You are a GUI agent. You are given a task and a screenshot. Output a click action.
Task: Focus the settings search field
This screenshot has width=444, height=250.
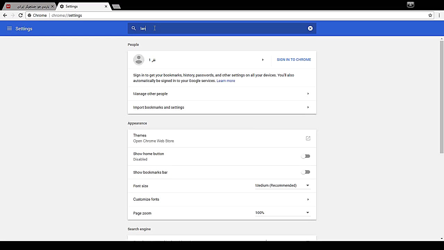[222, 28]
